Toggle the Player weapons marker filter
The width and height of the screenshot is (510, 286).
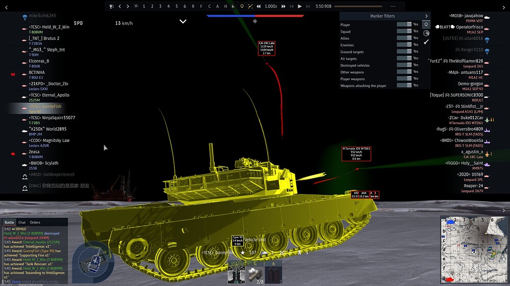tap(404, 78)
